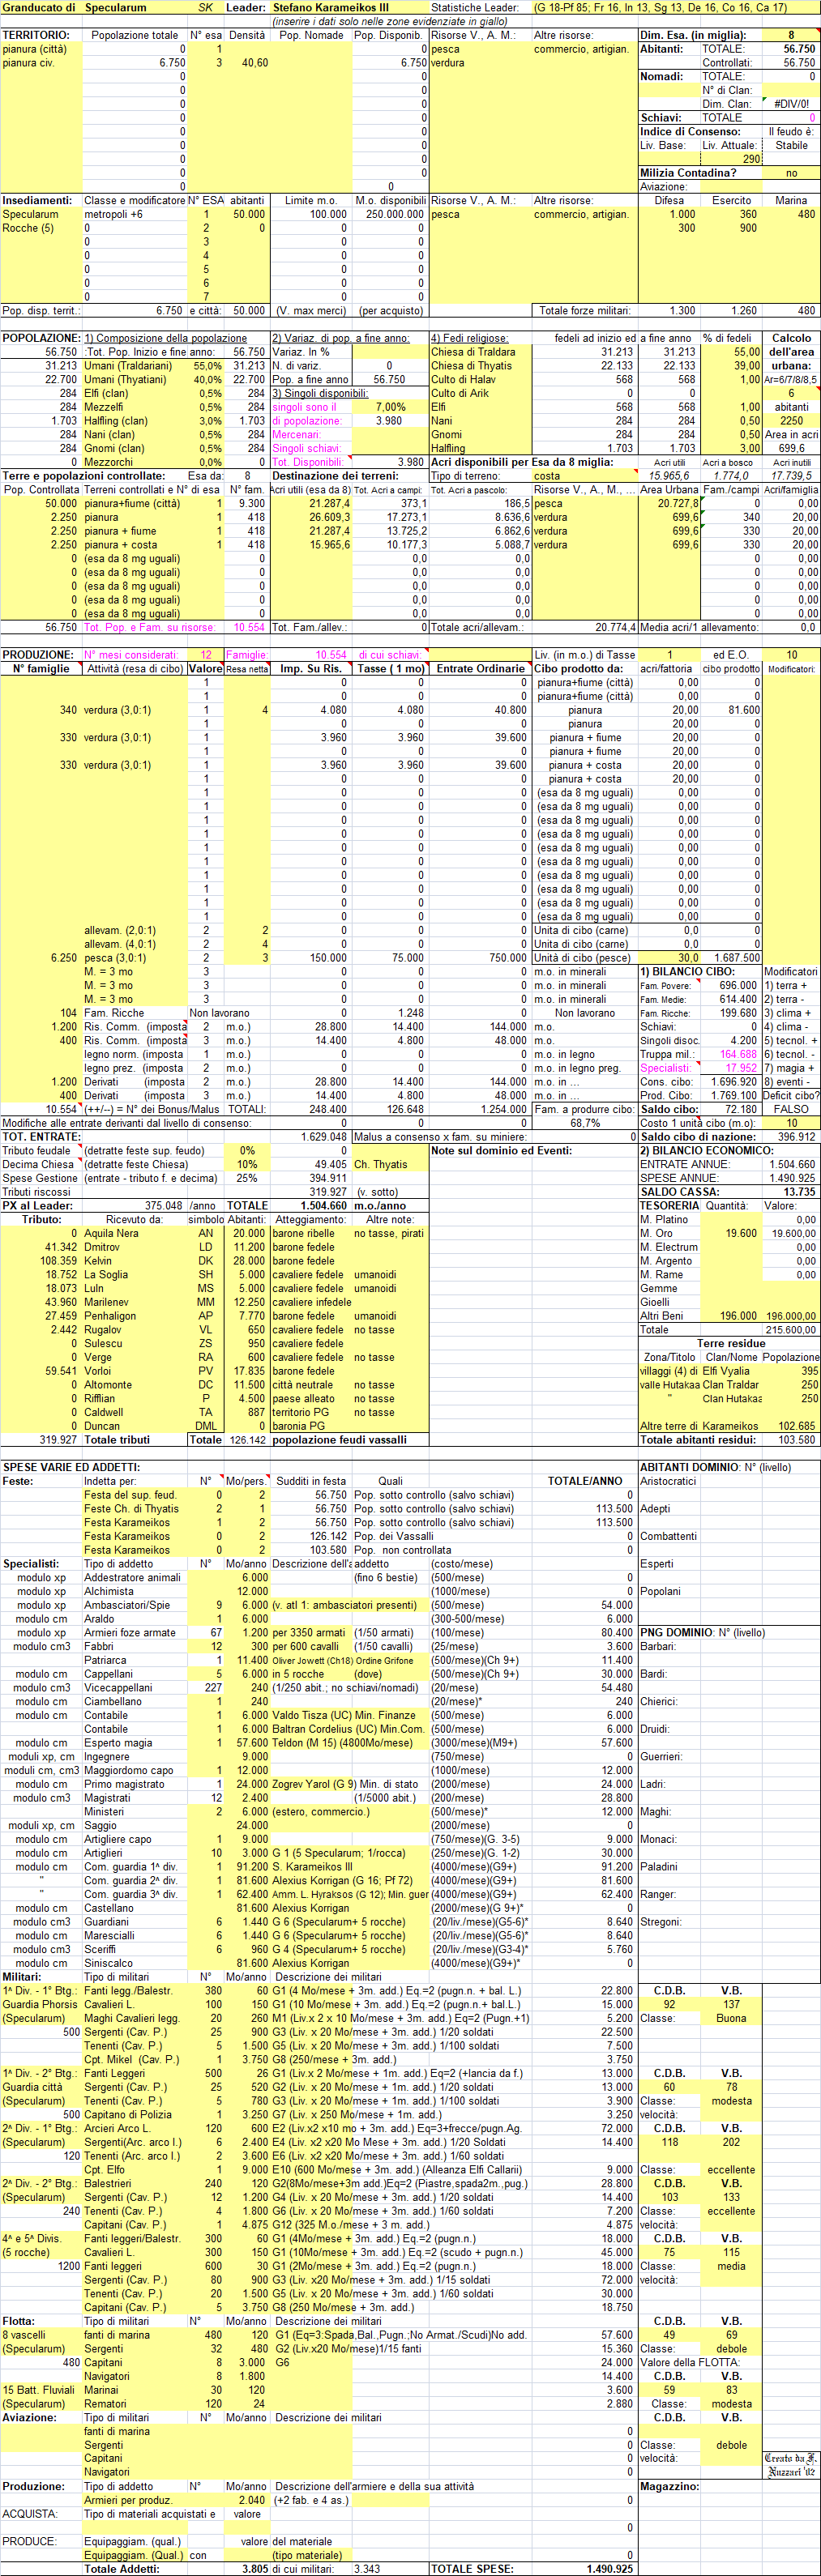This screenshot has width=821, height=2576.
Task: Click the 'Totale tributi' label
Action: 117,1441
